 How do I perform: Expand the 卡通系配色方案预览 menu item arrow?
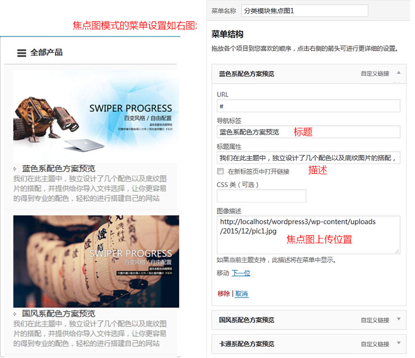click(x=399, y=343)
